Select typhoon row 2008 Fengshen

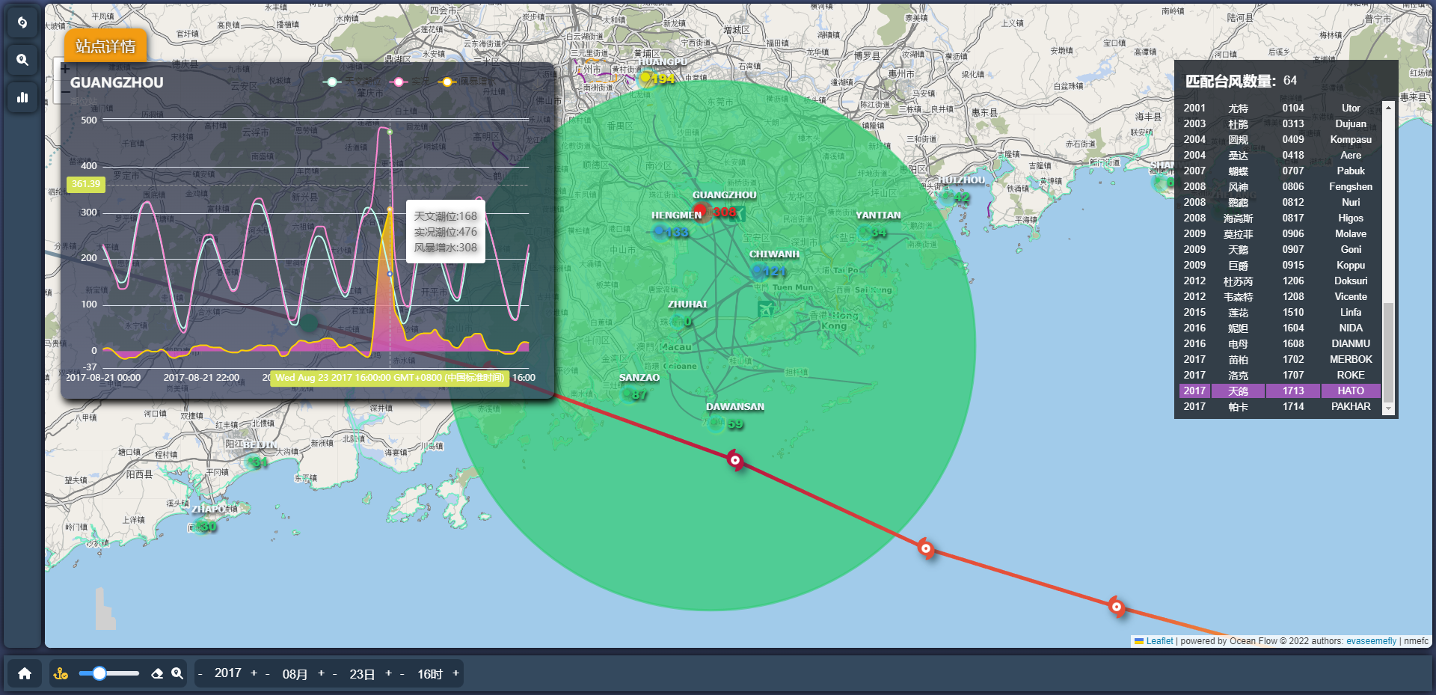[1280, 186]
